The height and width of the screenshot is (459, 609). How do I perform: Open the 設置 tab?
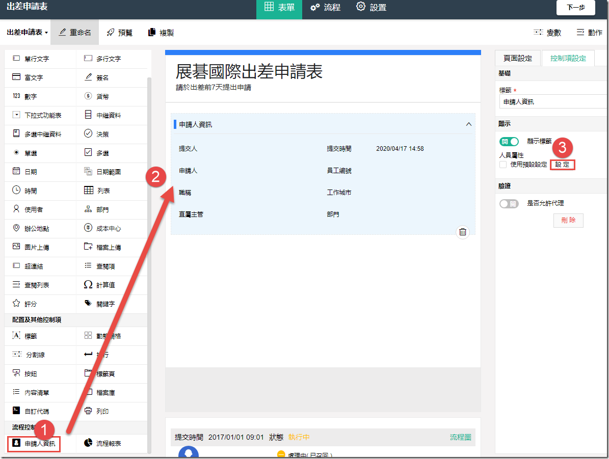(372, 7)
